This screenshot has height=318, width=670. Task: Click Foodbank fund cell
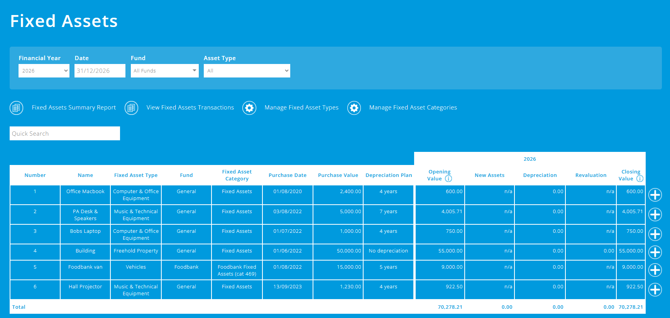[186, 270]
